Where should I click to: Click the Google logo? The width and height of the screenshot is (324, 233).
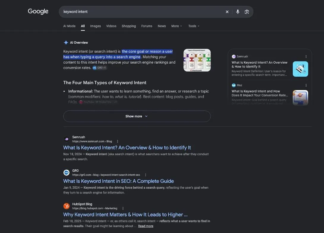38,11
